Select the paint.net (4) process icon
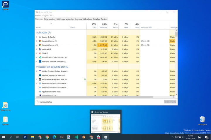 [x=40, y=49]
